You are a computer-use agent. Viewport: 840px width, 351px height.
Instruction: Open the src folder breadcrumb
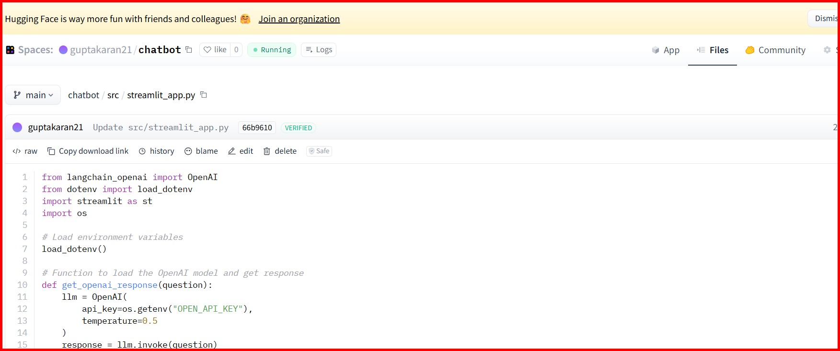tap(113, 95)
